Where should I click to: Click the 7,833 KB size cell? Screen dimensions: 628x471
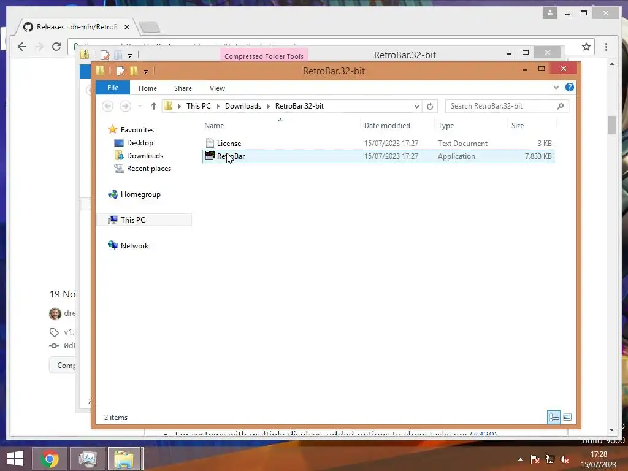[x=538, y=156]
